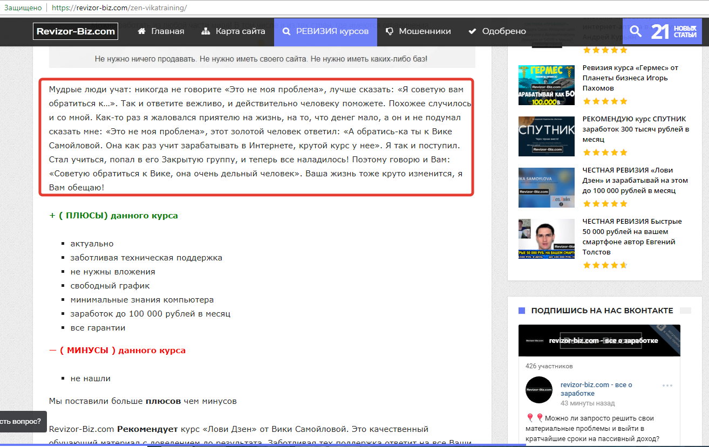Click the page URL in address bar

(120, 8)
